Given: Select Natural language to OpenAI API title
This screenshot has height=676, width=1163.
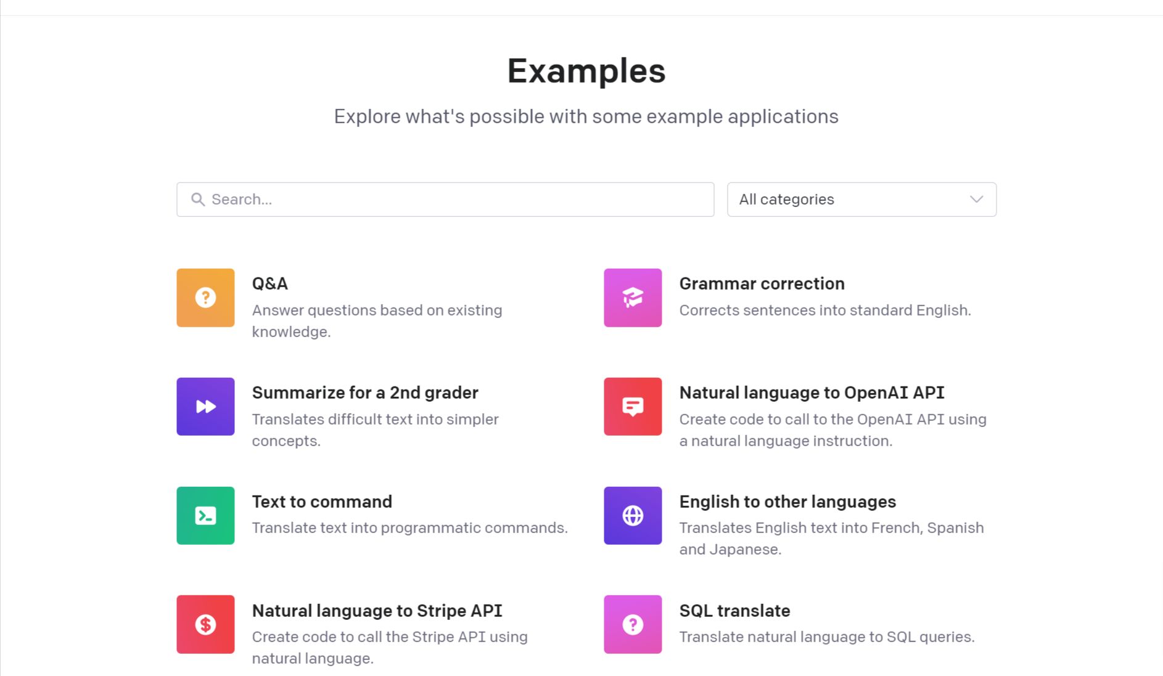Looking at the screenshot, I should coord(812,393).
